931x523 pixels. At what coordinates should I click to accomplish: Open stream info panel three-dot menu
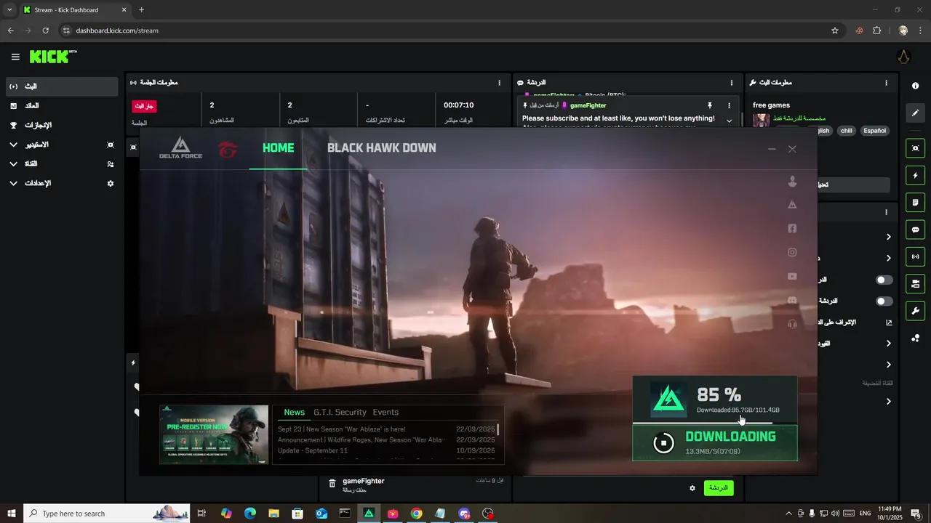click(x=887, y=83)
